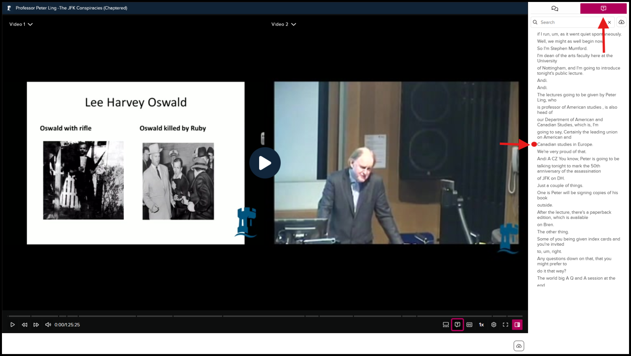Select transcript line 'do it that way?'
Viewport: 631px width, 356px height.
pyautogui.click(x=551, y=271)
